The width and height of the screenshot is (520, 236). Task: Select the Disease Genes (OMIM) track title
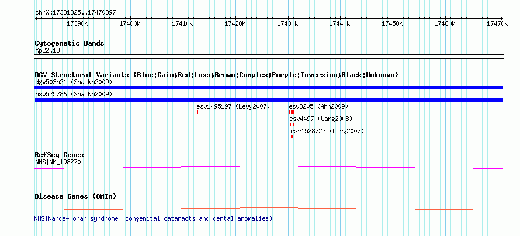[x=75, y=196]
